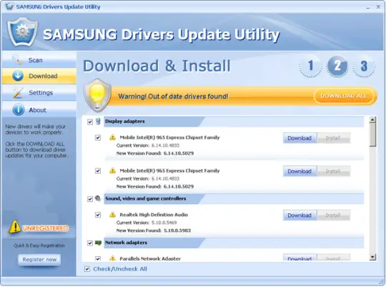Click the Check/Uncheck All label text
The width and height of the screenshot is (386, 287).
(120, 269)
